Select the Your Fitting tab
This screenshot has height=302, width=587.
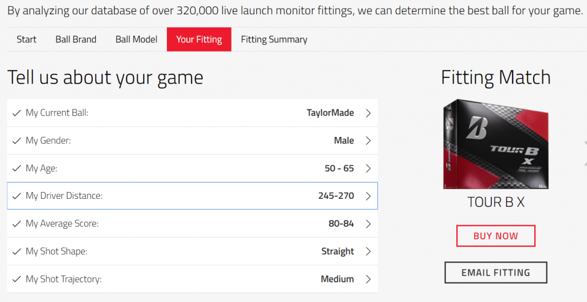click(x=199, y=40)
